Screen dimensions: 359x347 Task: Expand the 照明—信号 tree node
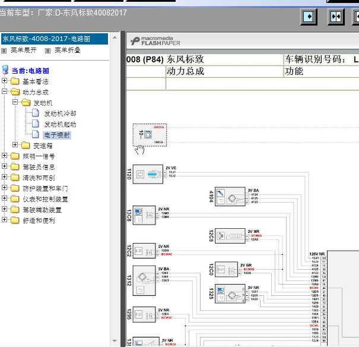(4, 156)
